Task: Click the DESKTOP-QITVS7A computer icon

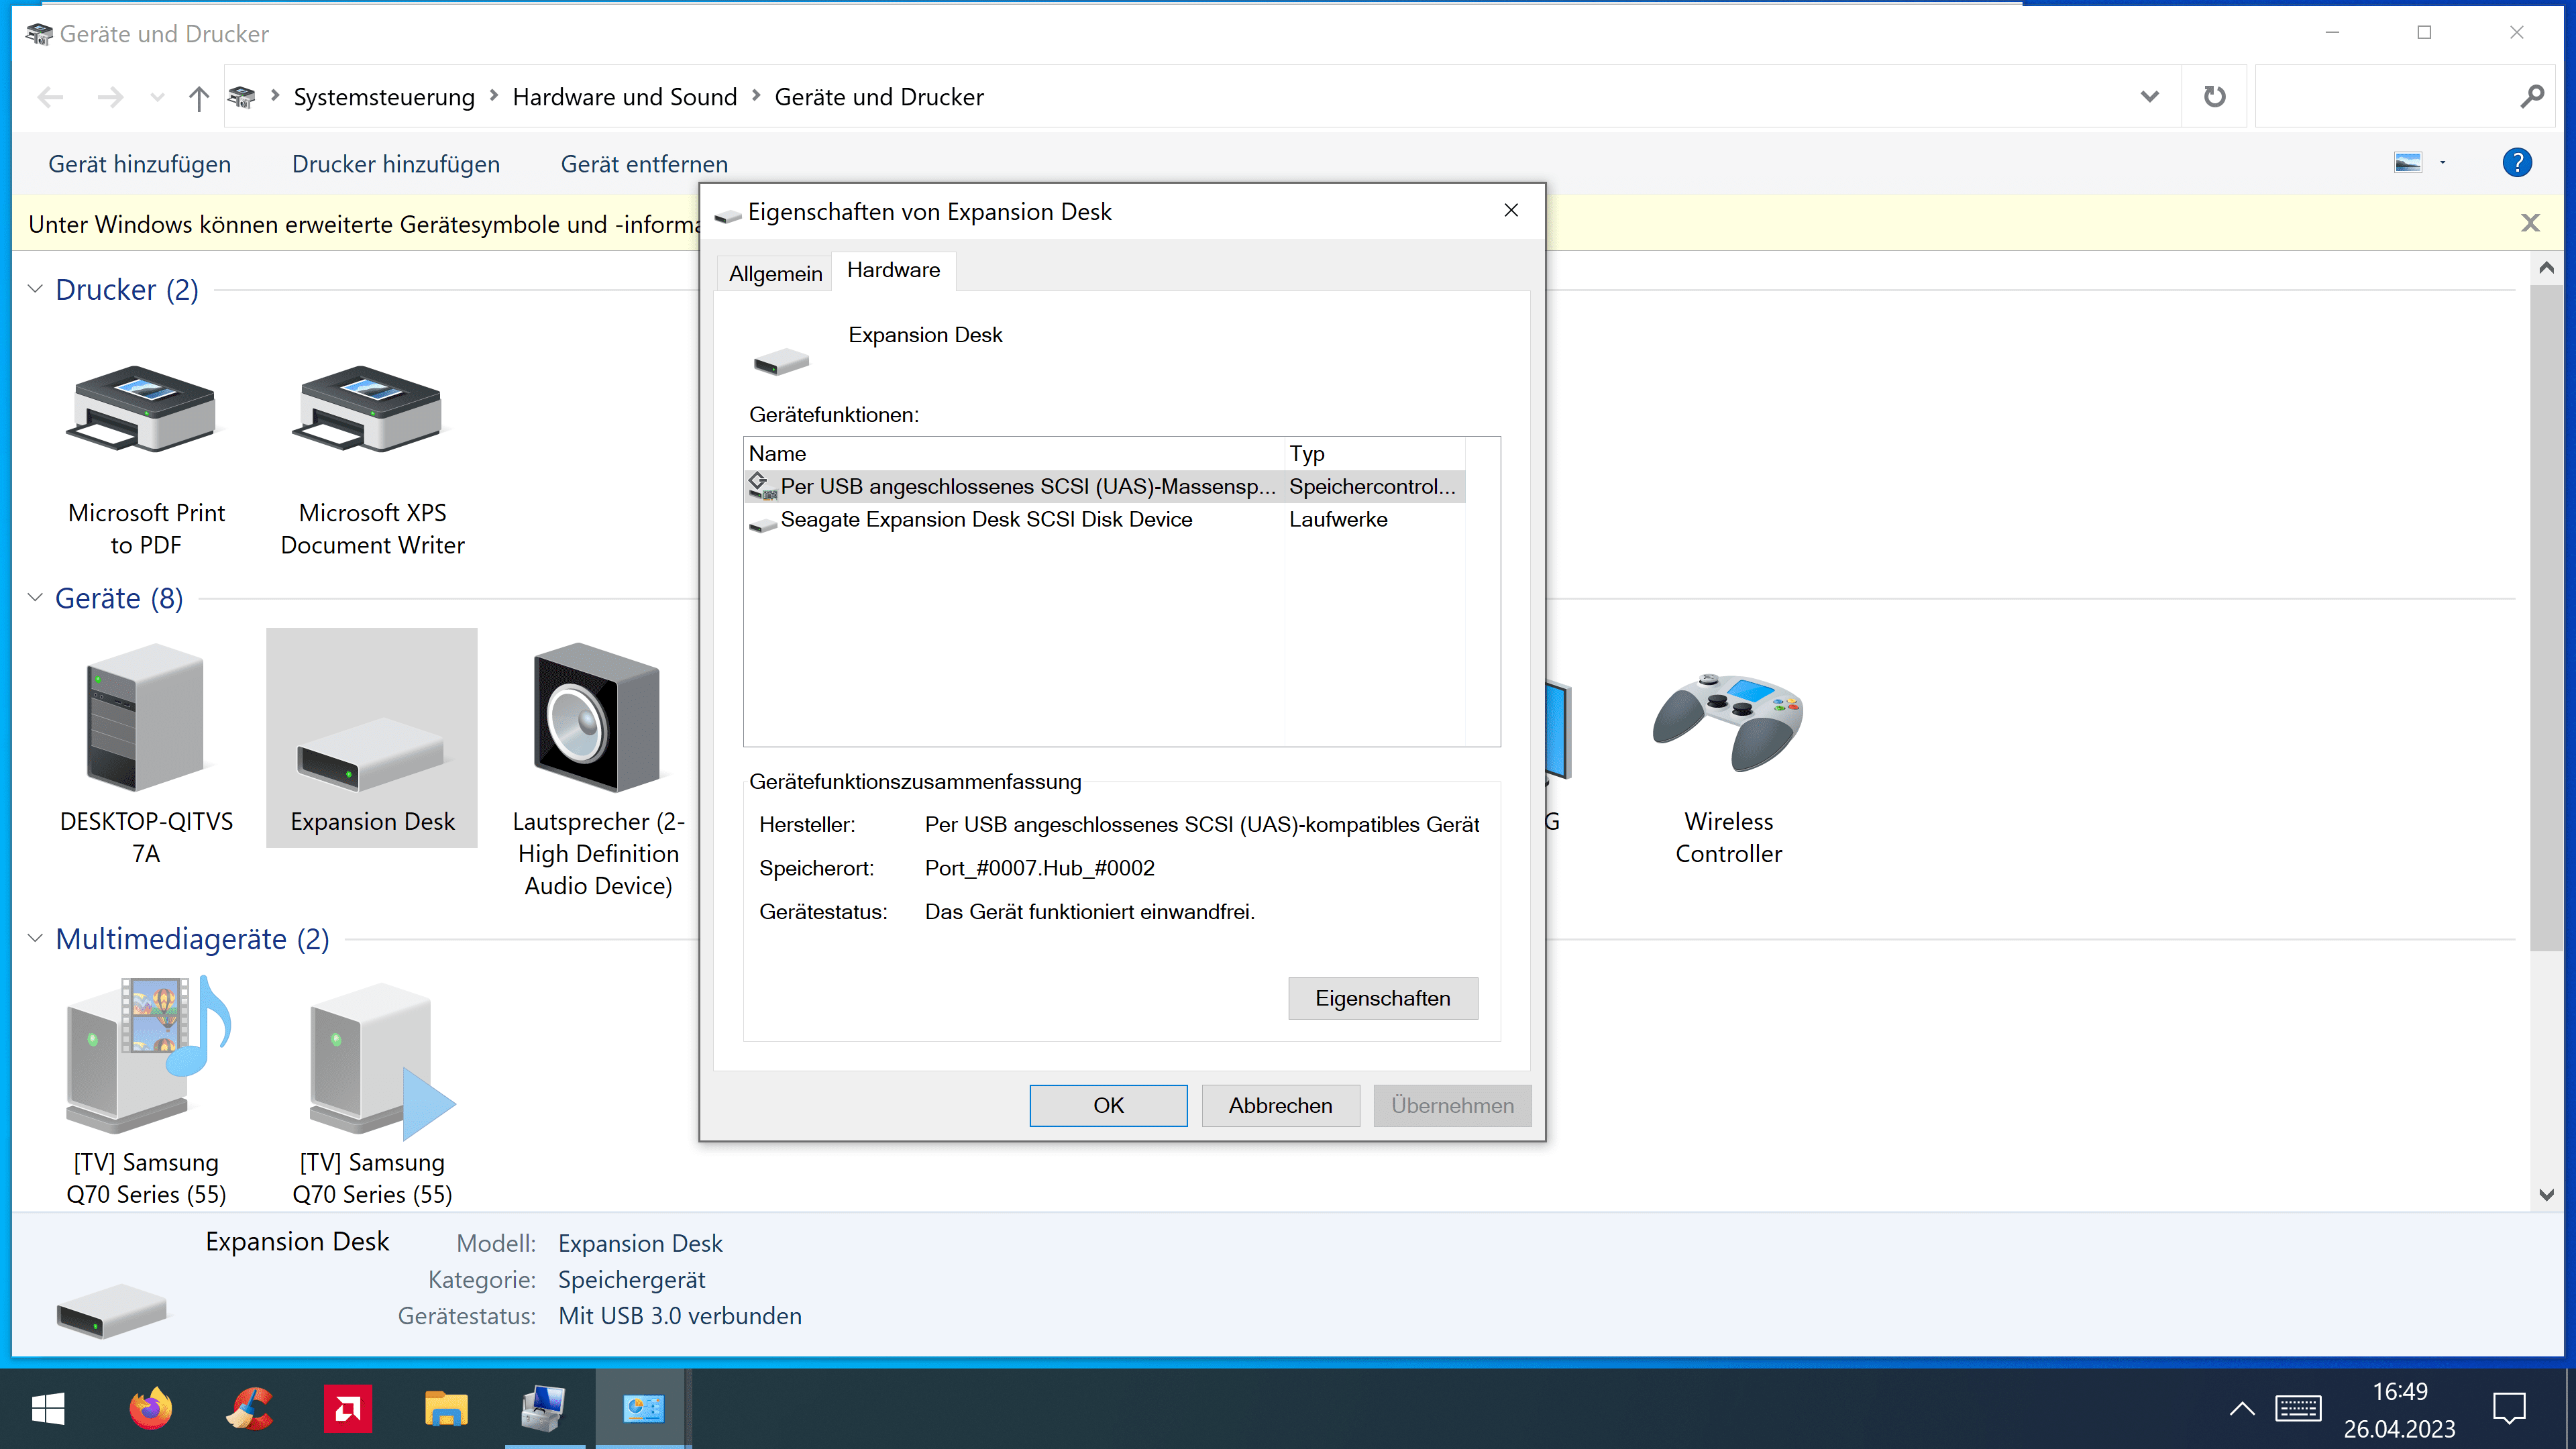Action: coord(146,718)
